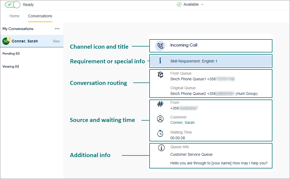Open the Conner, Sarah customer link

pos(182,122)
